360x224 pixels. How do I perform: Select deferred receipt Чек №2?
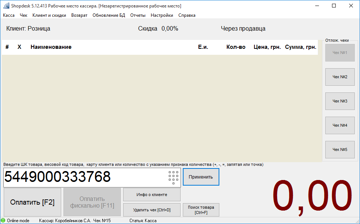click(x=340, y=77)
